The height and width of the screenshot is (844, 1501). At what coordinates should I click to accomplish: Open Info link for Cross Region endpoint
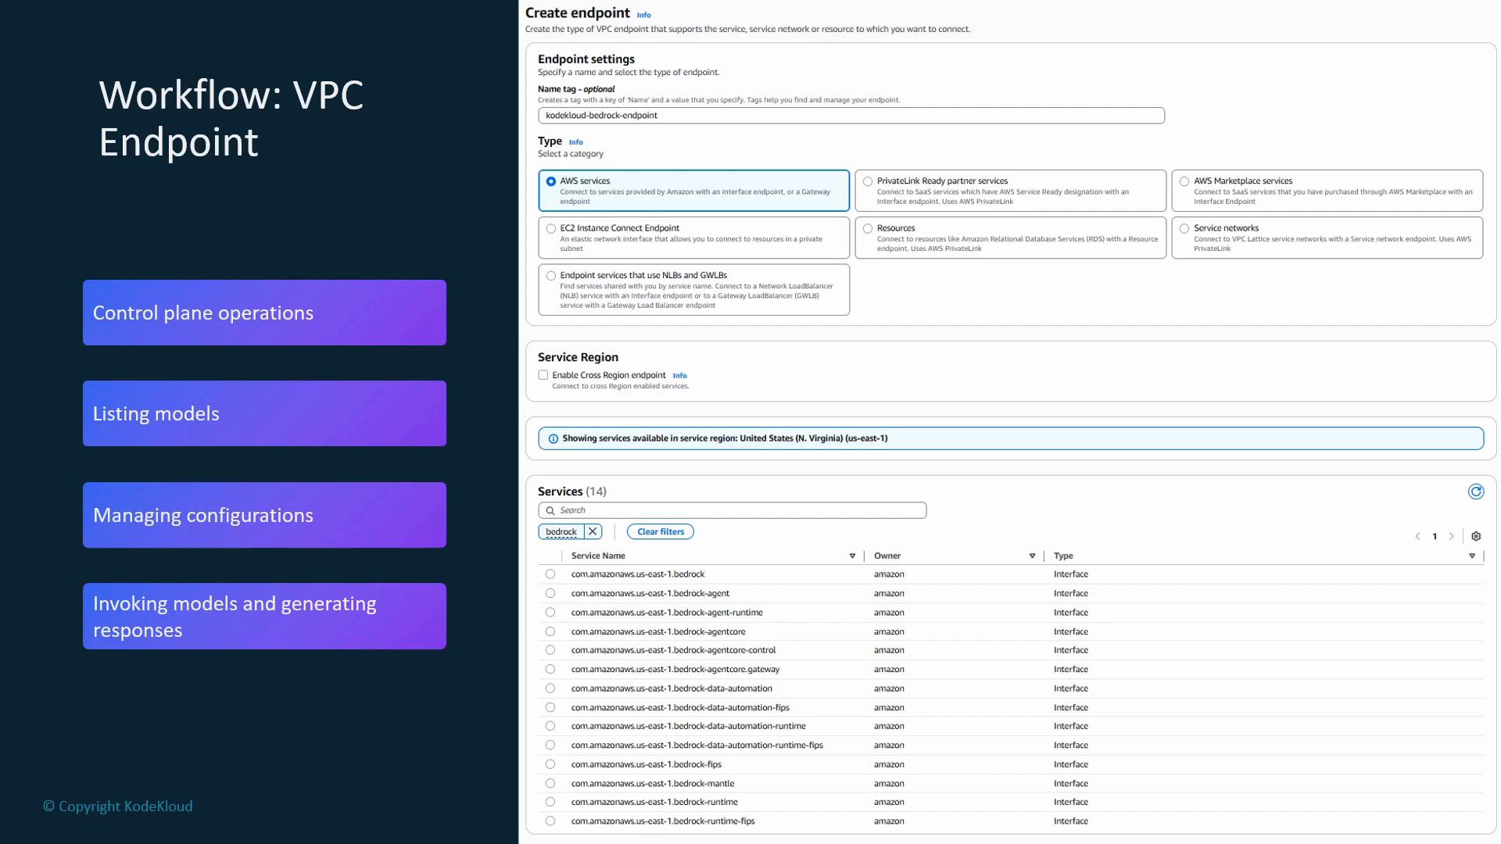coord(680,376)
